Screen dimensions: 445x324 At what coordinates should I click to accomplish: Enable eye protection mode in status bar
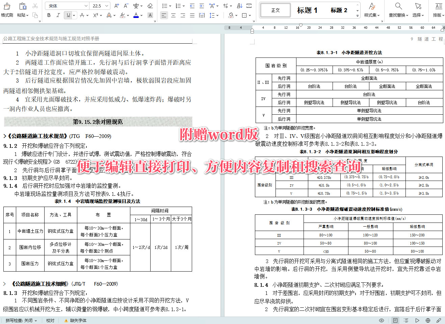382,320
